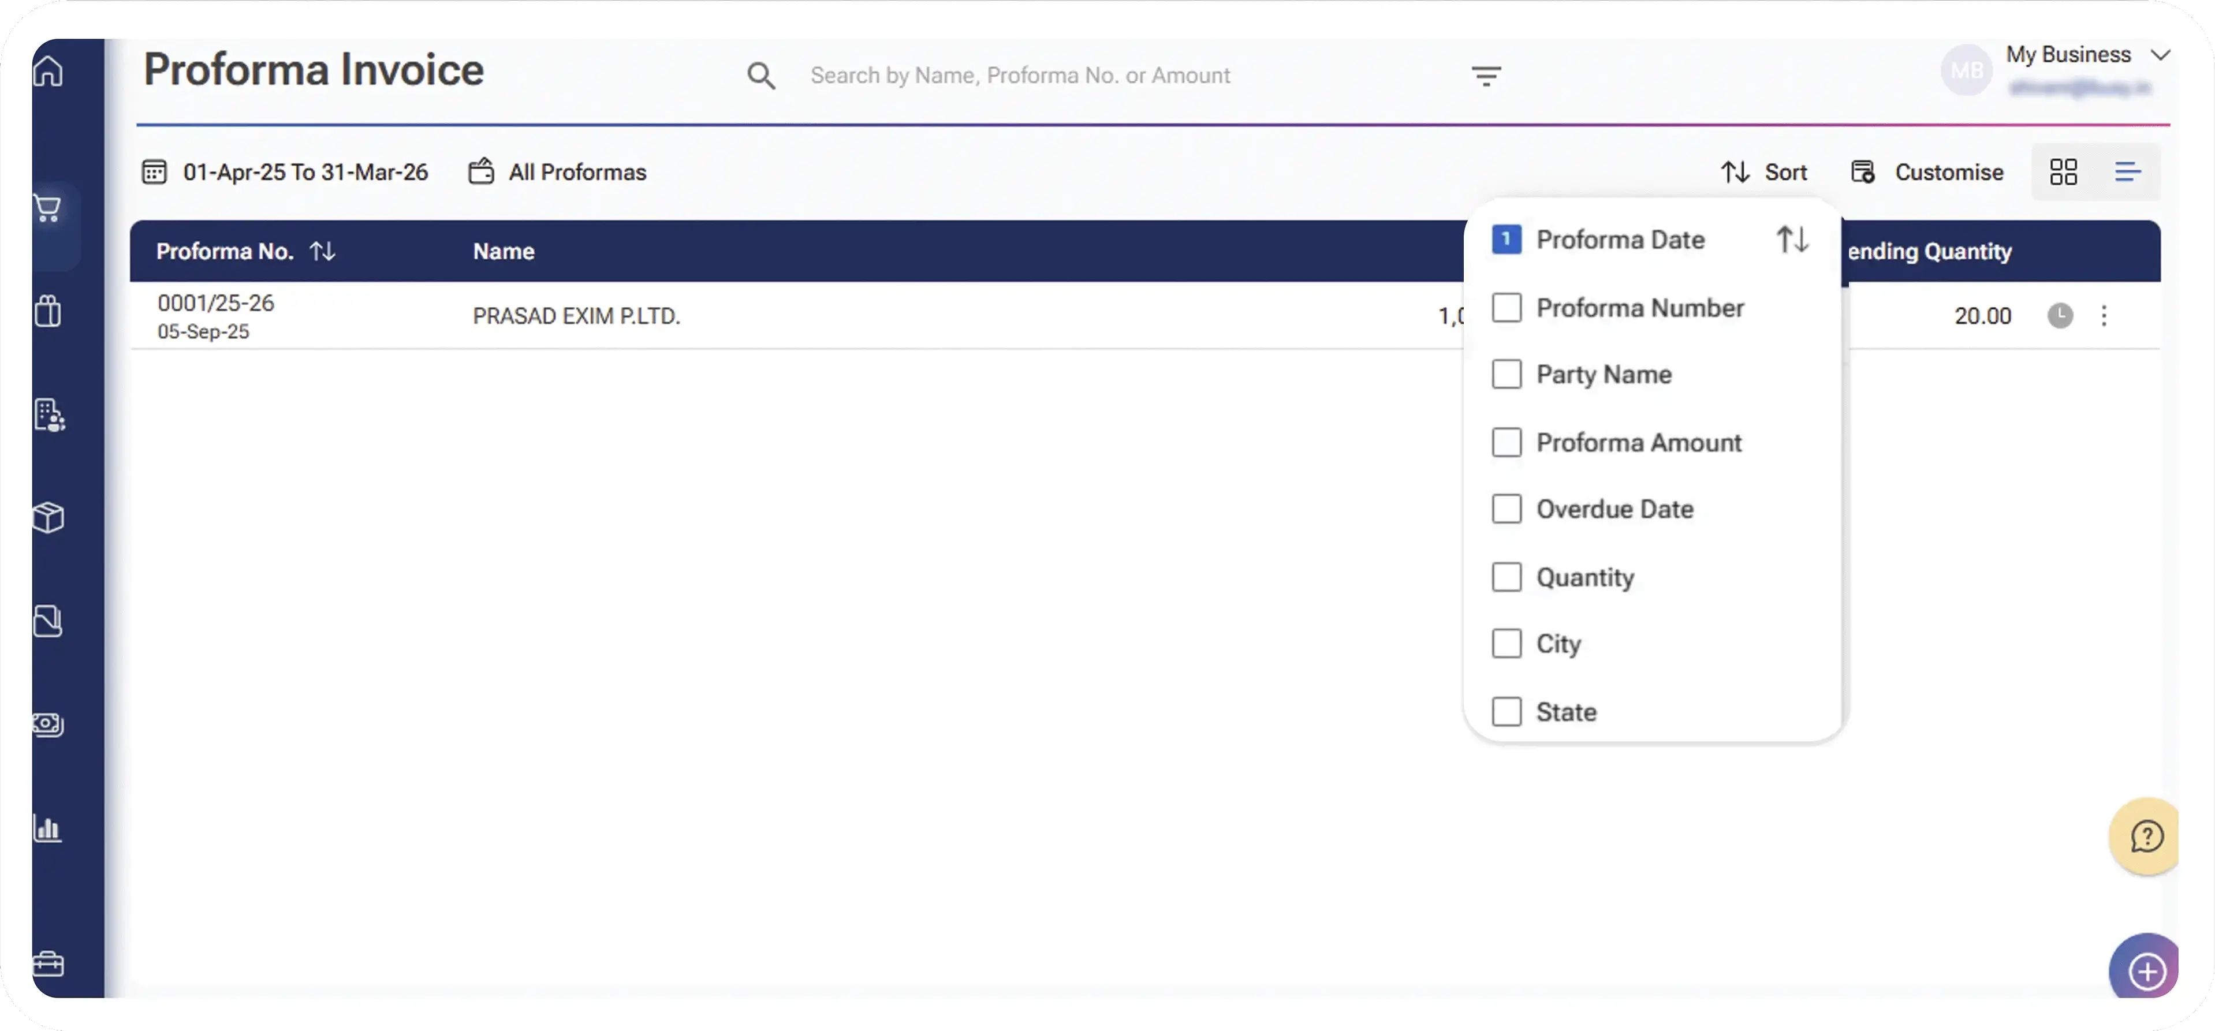
Task: Switch to list view layout
Action: coord(2127,172)
